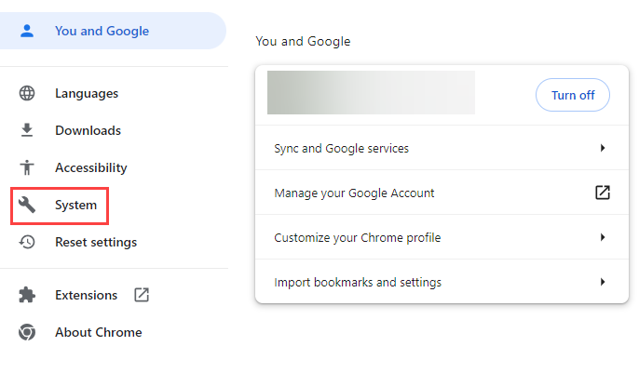Click the download arrow icon
This screenshot has height=386, width=639.
pyautogui.click(x=27, y=130)
